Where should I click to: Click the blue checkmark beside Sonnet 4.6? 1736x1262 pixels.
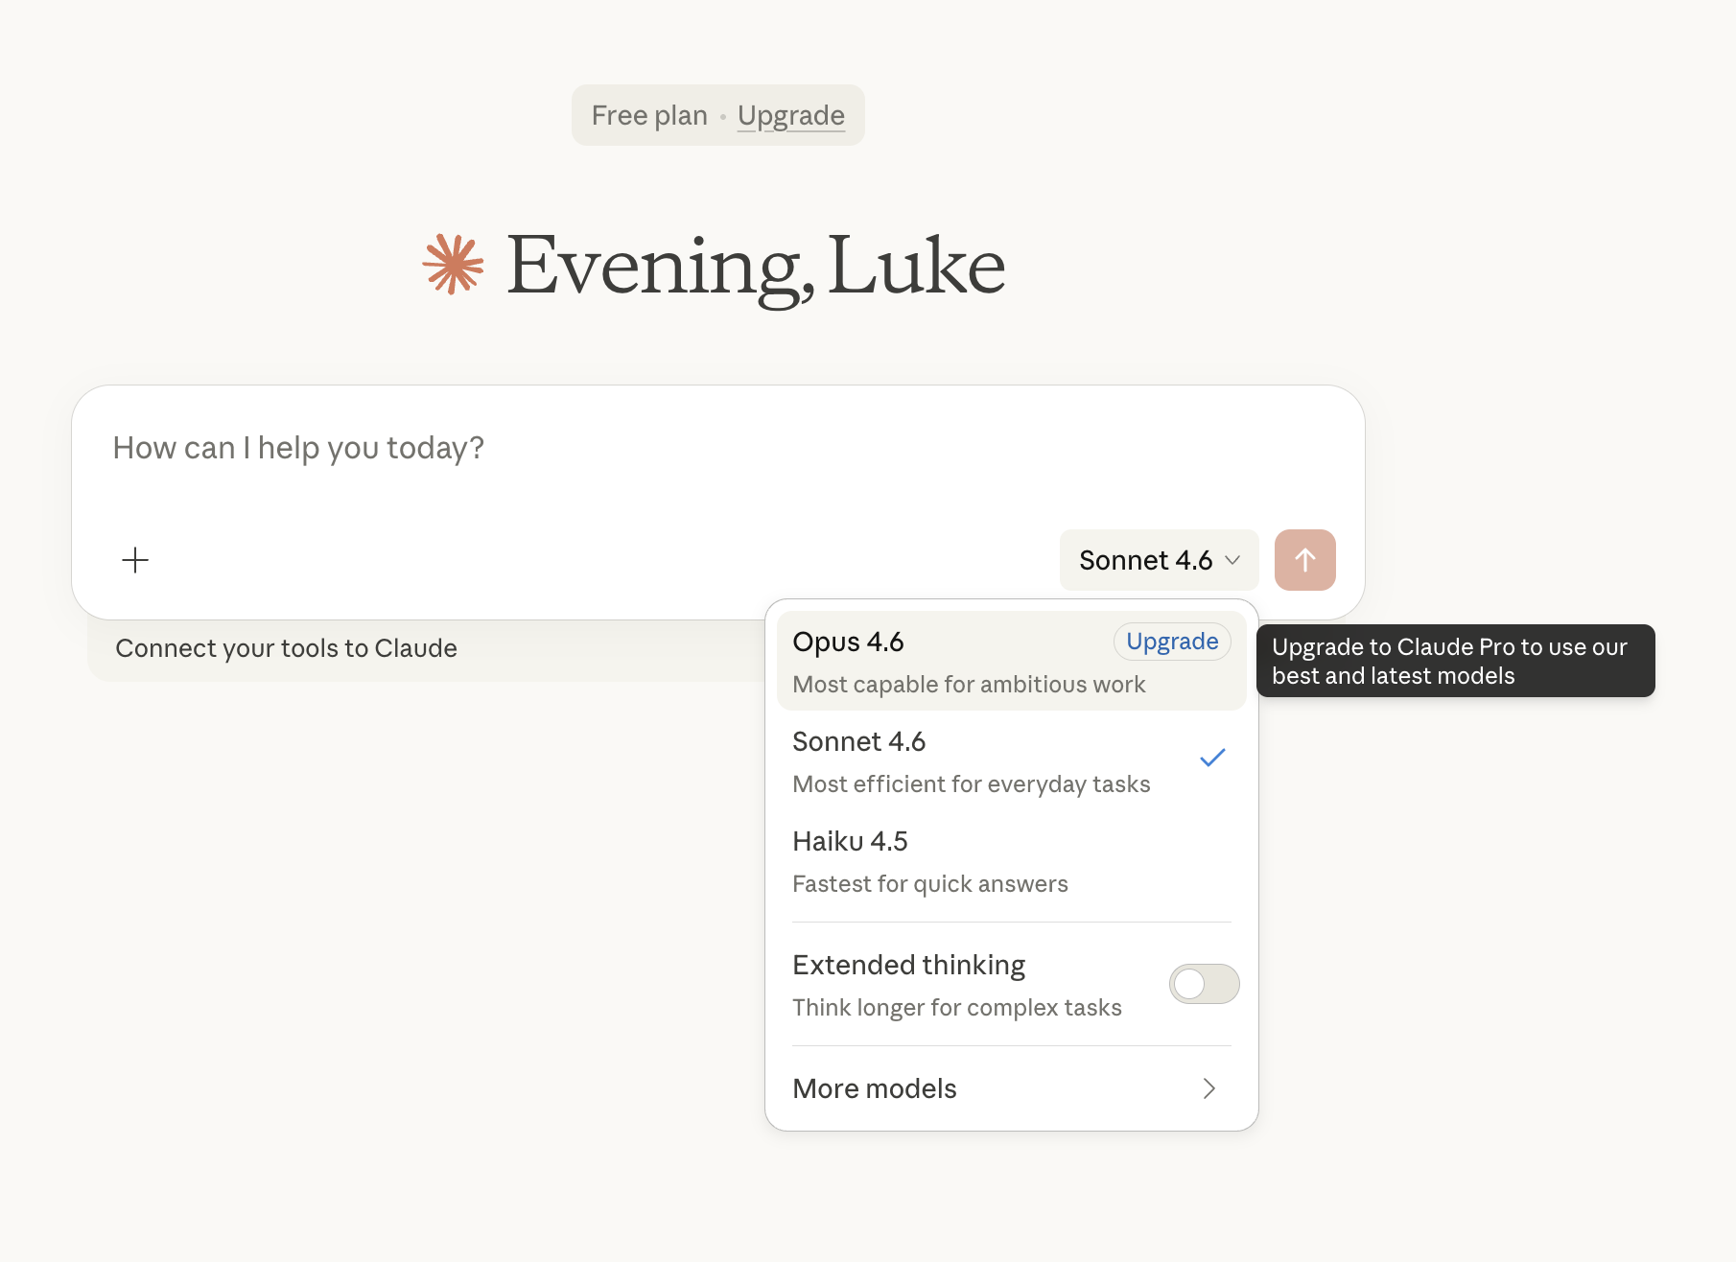(1212, 759)
